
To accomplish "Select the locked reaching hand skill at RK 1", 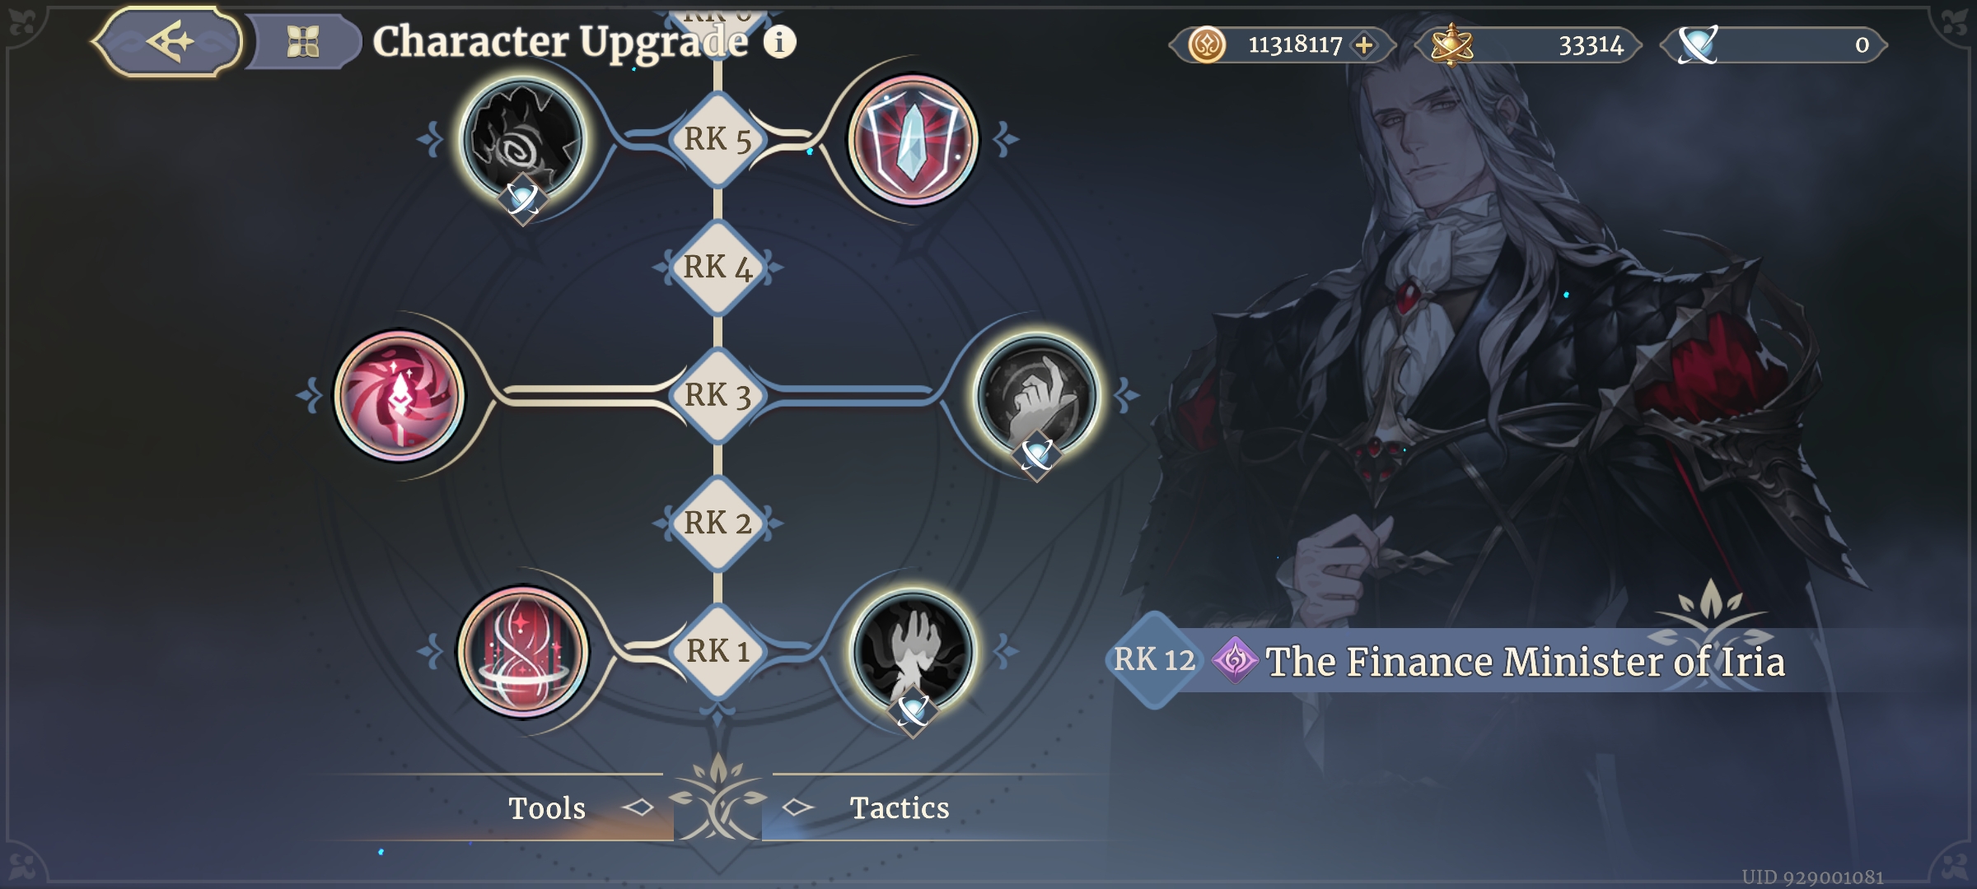I will coord(913,652).
